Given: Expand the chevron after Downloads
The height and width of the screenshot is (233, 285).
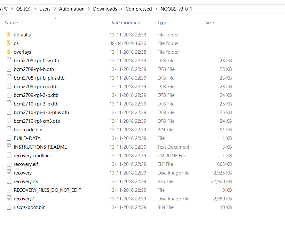Looking at the screenshot, I should 122,9.
